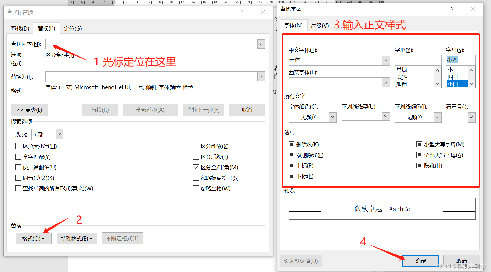Click help icon in Find Font dialog
Image resolution: width=491 pixels, height=272 pixels.
[x=452, y=9]
